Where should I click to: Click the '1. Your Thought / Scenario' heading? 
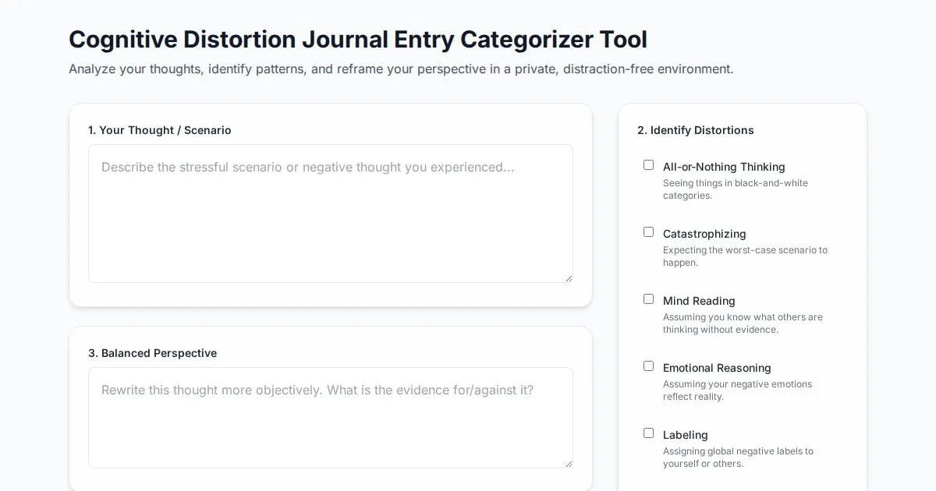pyautogui.click(x=159, y=130)
